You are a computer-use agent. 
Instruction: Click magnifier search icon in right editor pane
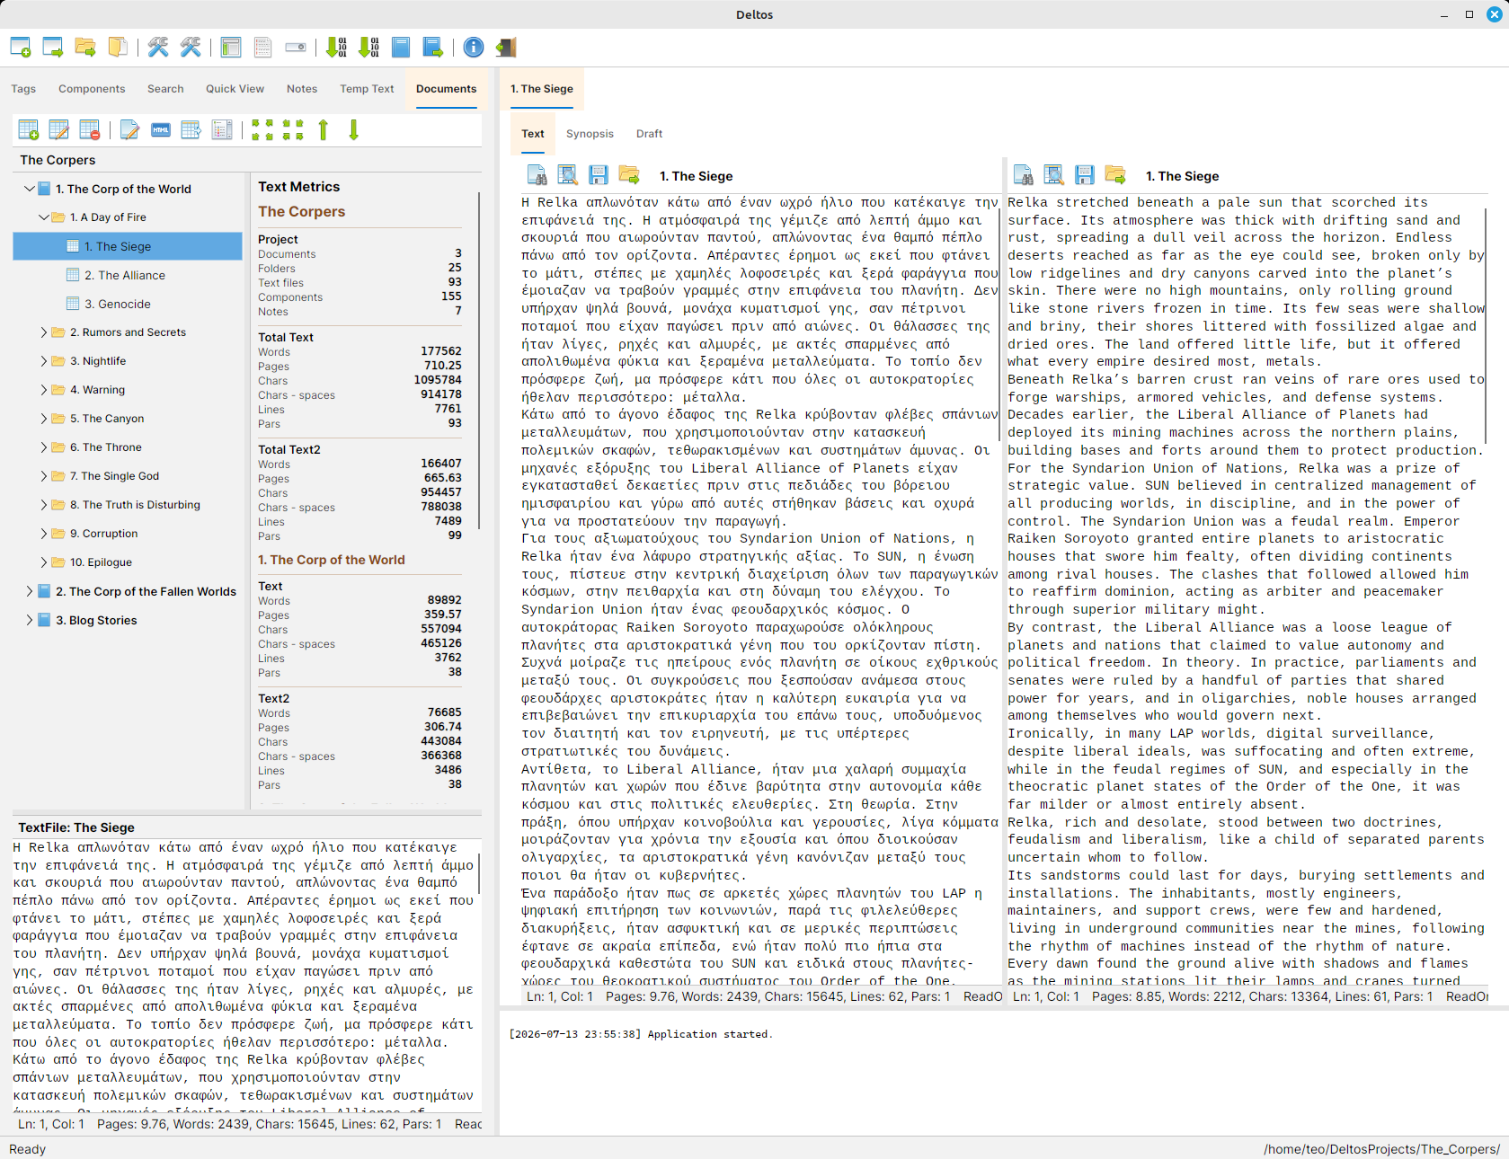[1054, 175]
